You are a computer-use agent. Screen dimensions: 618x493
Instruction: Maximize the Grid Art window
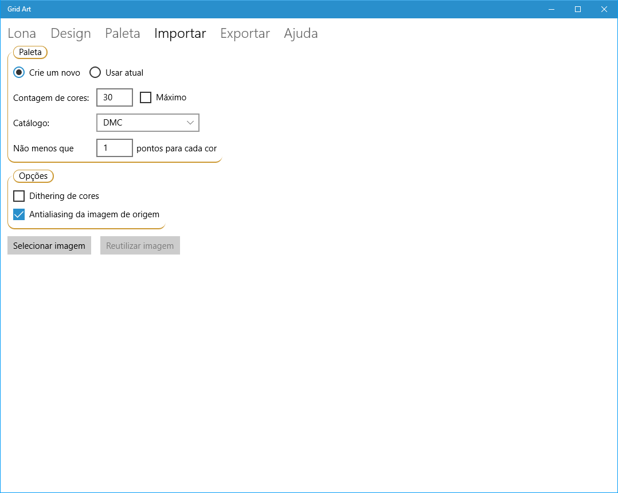(x=578, y=9)
